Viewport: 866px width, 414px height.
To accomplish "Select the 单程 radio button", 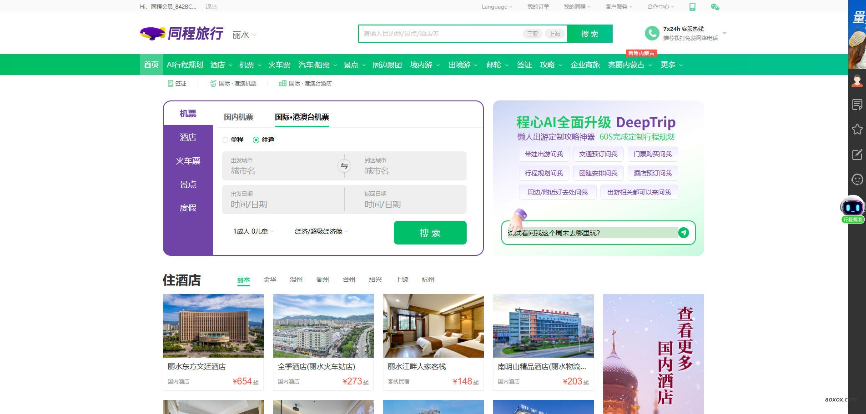I will pos(225,140).
